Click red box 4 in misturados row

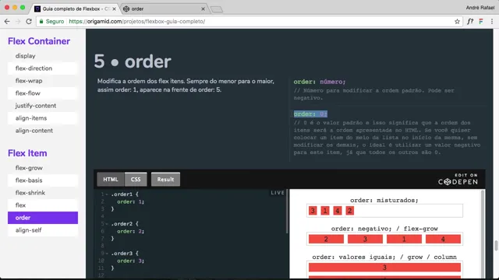pos(338,211)
